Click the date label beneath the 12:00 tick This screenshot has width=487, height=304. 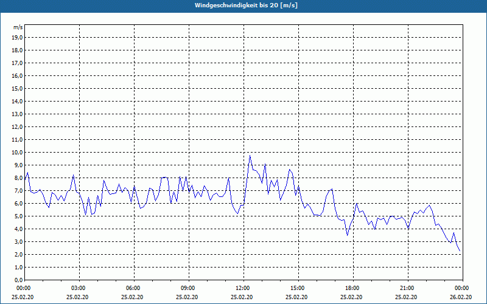pyautogui.click(x=242, y=297)
